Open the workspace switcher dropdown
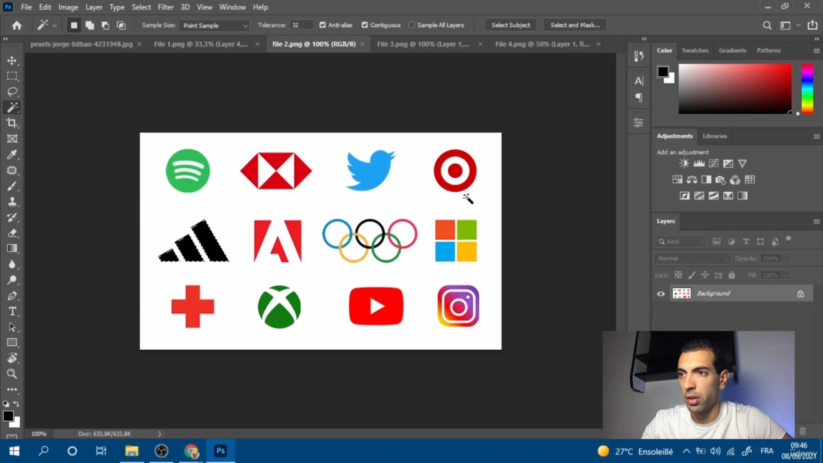 (790, 25)
